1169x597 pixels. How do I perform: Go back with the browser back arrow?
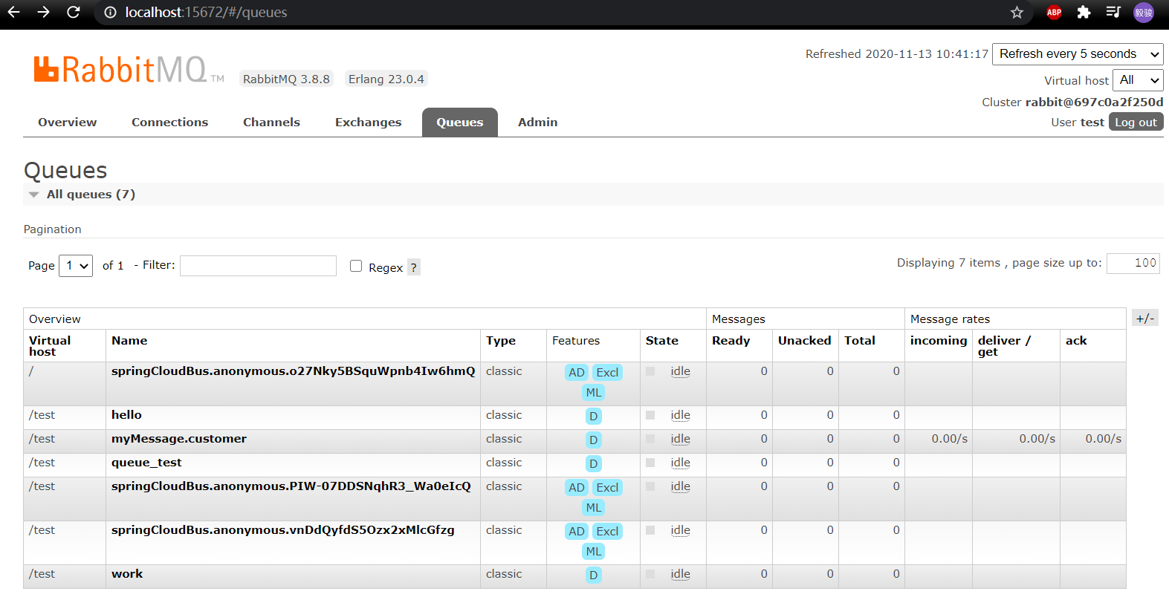coord(13,12)
